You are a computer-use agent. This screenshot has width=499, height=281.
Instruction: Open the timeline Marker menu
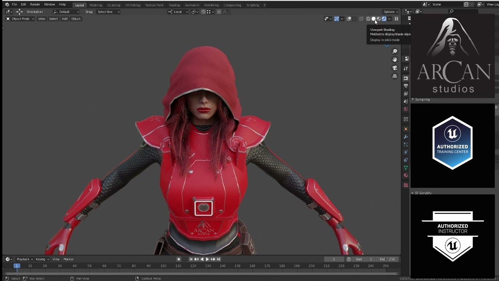[68, 259]
